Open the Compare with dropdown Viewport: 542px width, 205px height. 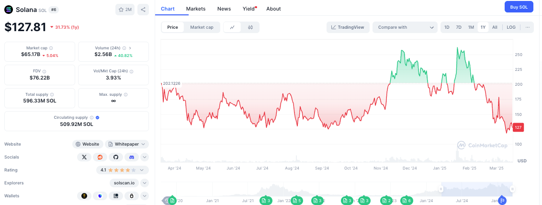coord(405,27)
